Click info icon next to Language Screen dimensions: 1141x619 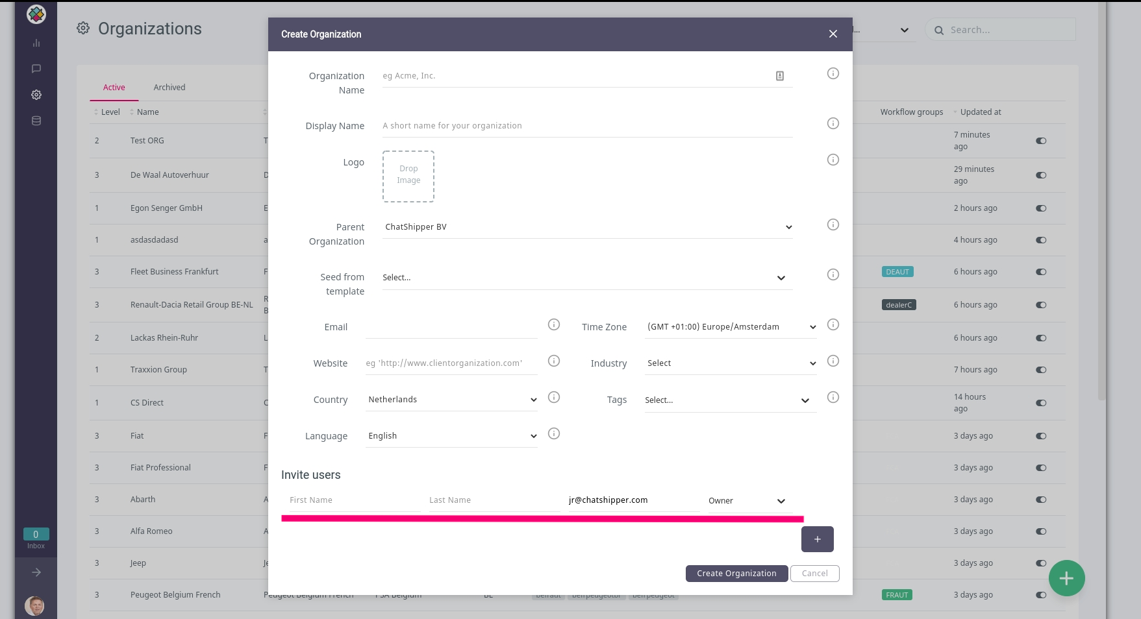click(554, 433)
